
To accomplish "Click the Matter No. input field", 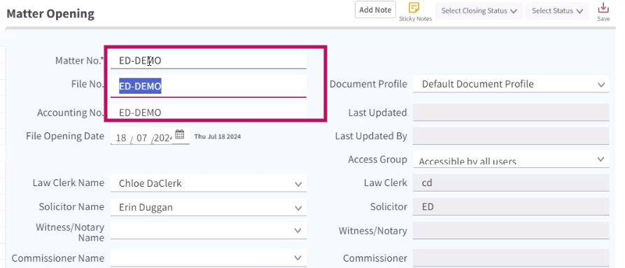I will pos(209,61).
